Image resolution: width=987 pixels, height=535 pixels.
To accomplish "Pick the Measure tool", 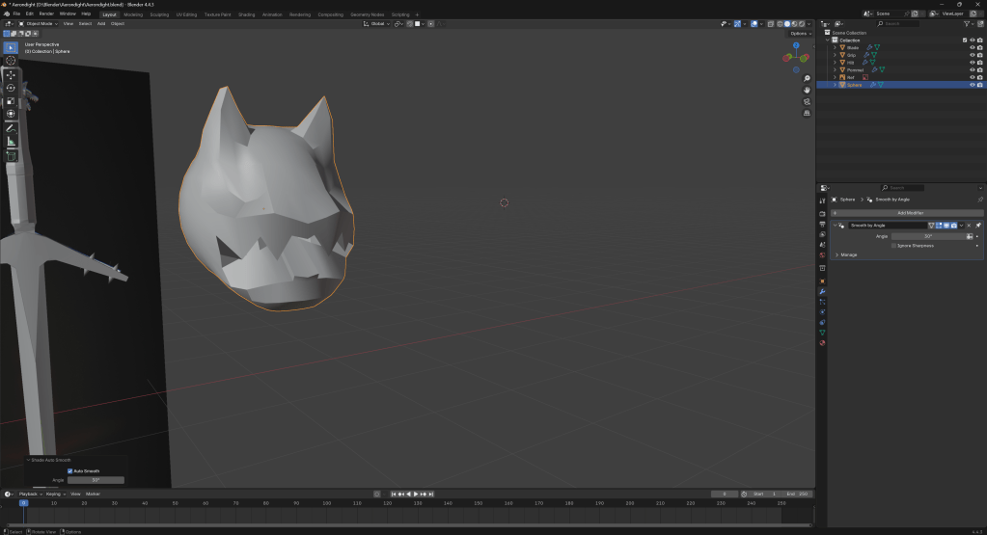I will point(11,142).
